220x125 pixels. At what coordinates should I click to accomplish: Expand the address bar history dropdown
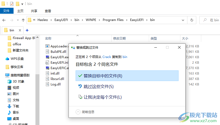183,20
